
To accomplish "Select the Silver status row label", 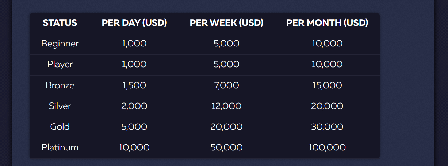I will click(x=60, y=106).
